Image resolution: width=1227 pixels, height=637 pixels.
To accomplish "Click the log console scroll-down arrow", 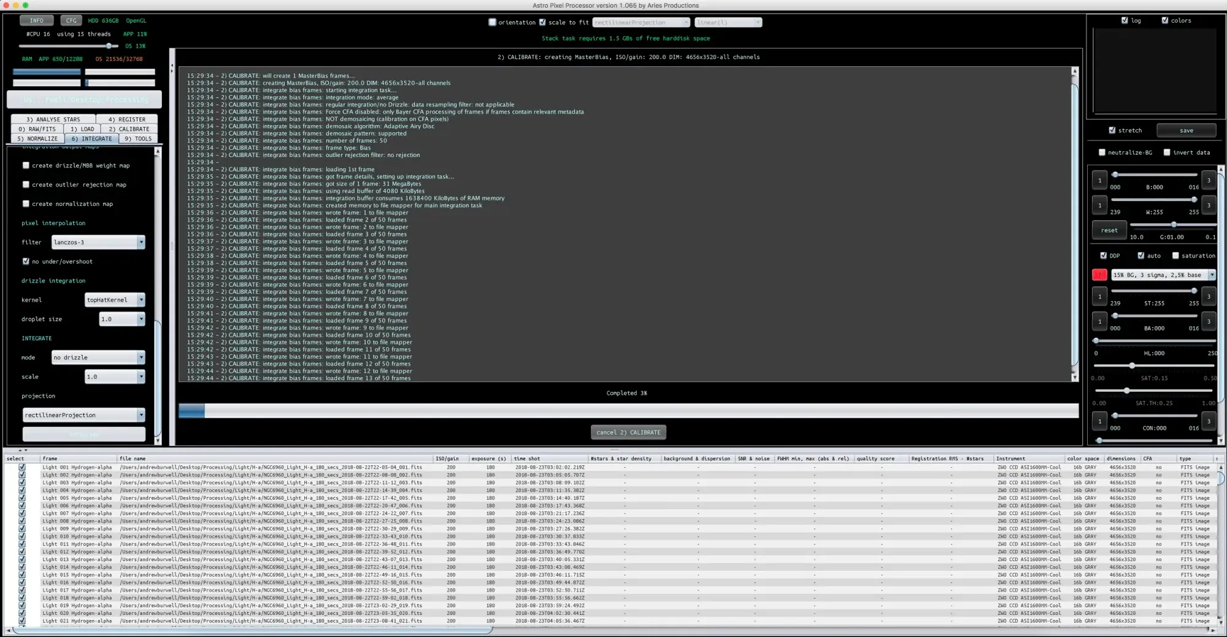I will (1074, 378).
